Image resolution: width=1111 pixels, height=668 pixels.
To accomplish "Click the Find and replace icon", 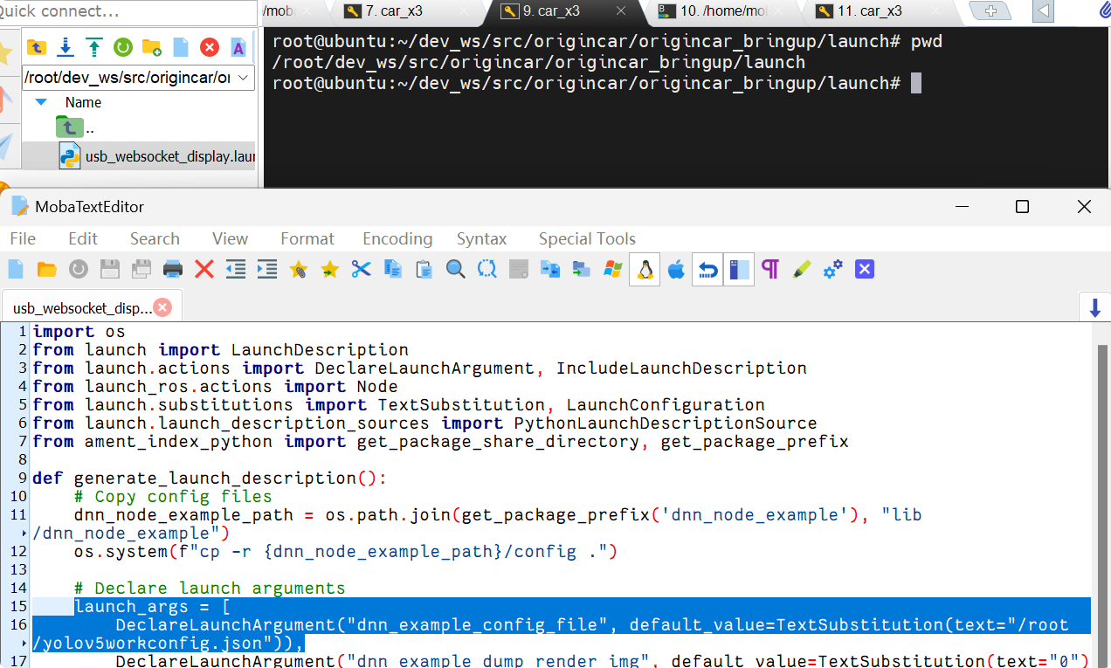I will [x=487, y=269].
